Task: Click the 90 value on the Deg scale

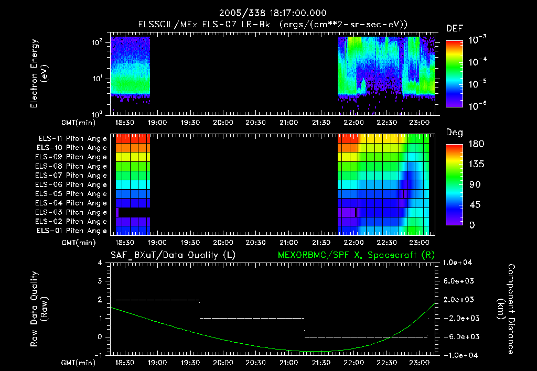Action: click(475, 184)
